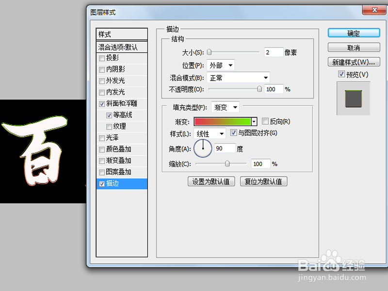The width and height of the screenshot is (388, 291).
Task: Open the 混合模式(B) blend mode dropdown
Action: (x=238, y=78)
